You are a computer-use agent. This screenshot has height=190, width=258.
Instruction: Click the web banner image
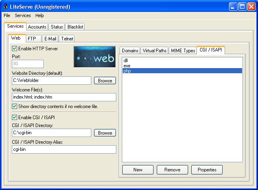click(x=94, y=57)
